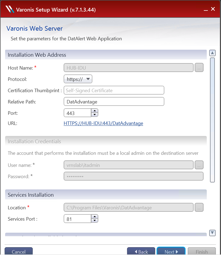Click the 'Services Port :' label
This screenshot has height=255, width=221.
coord(23,219)
